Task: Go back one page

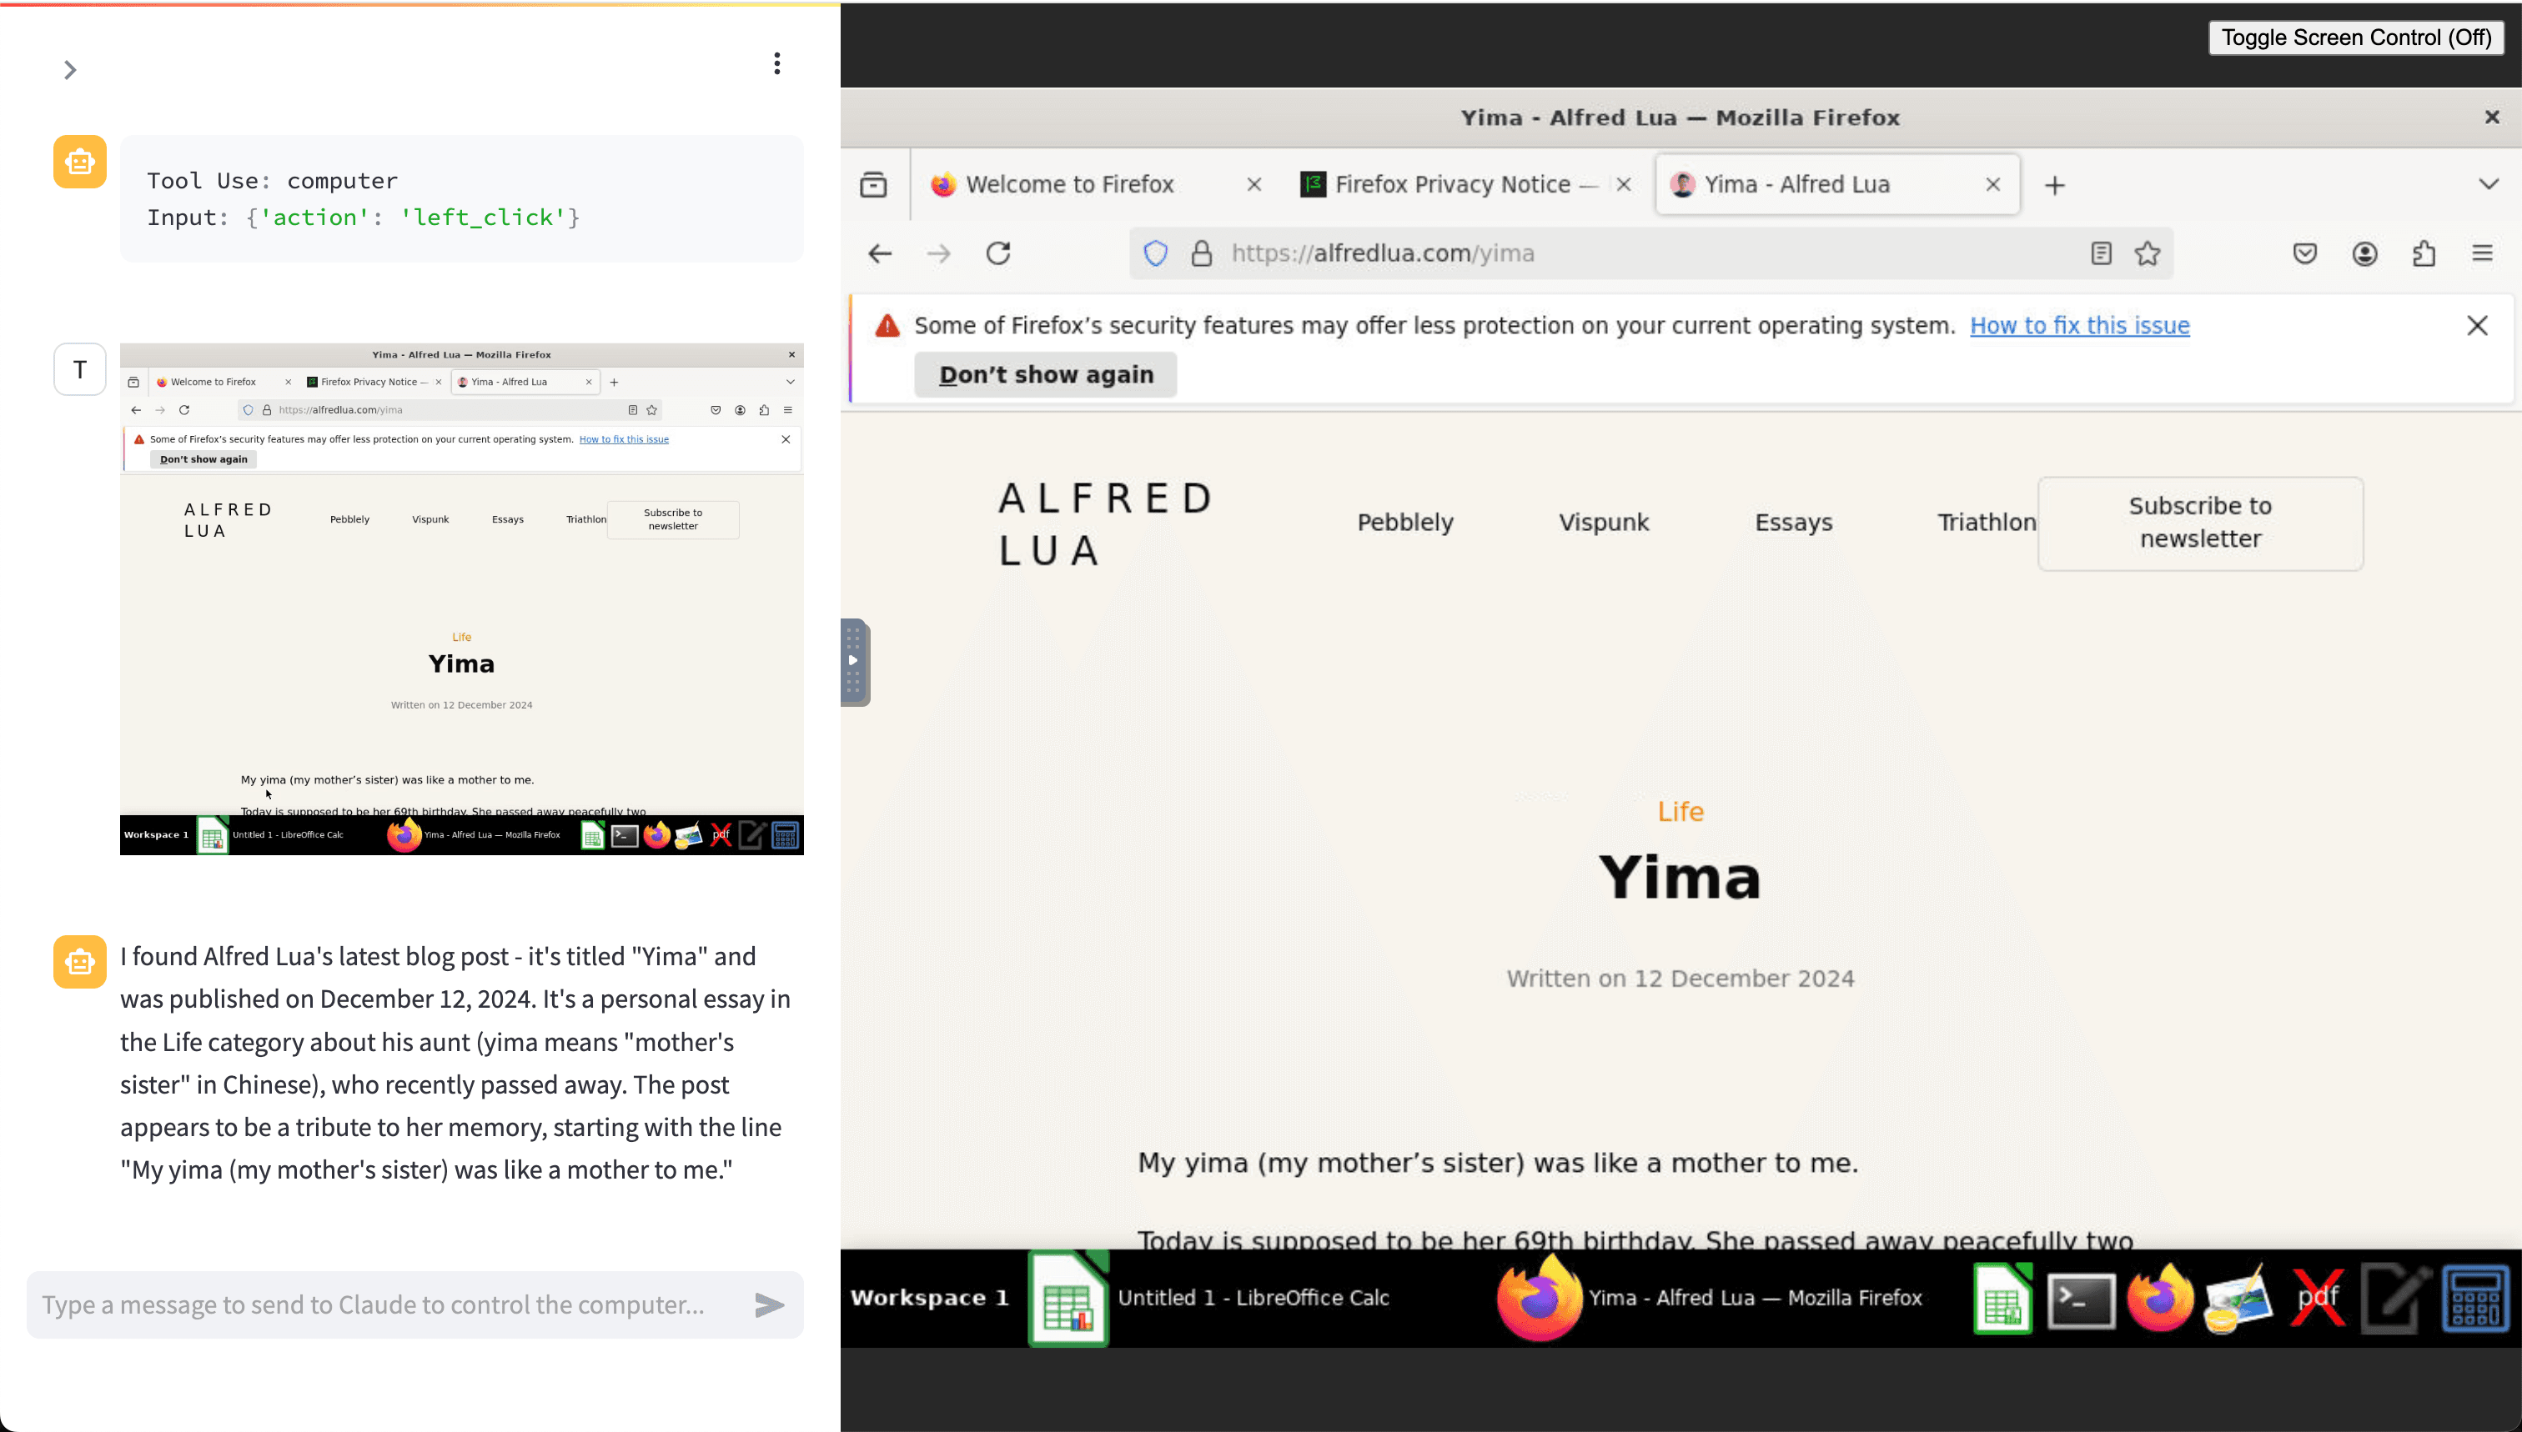Action: [880, 253]
